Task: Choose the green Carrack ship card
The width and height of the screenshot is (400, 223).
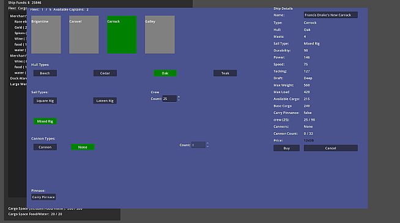Action: (x=122, y=35)
